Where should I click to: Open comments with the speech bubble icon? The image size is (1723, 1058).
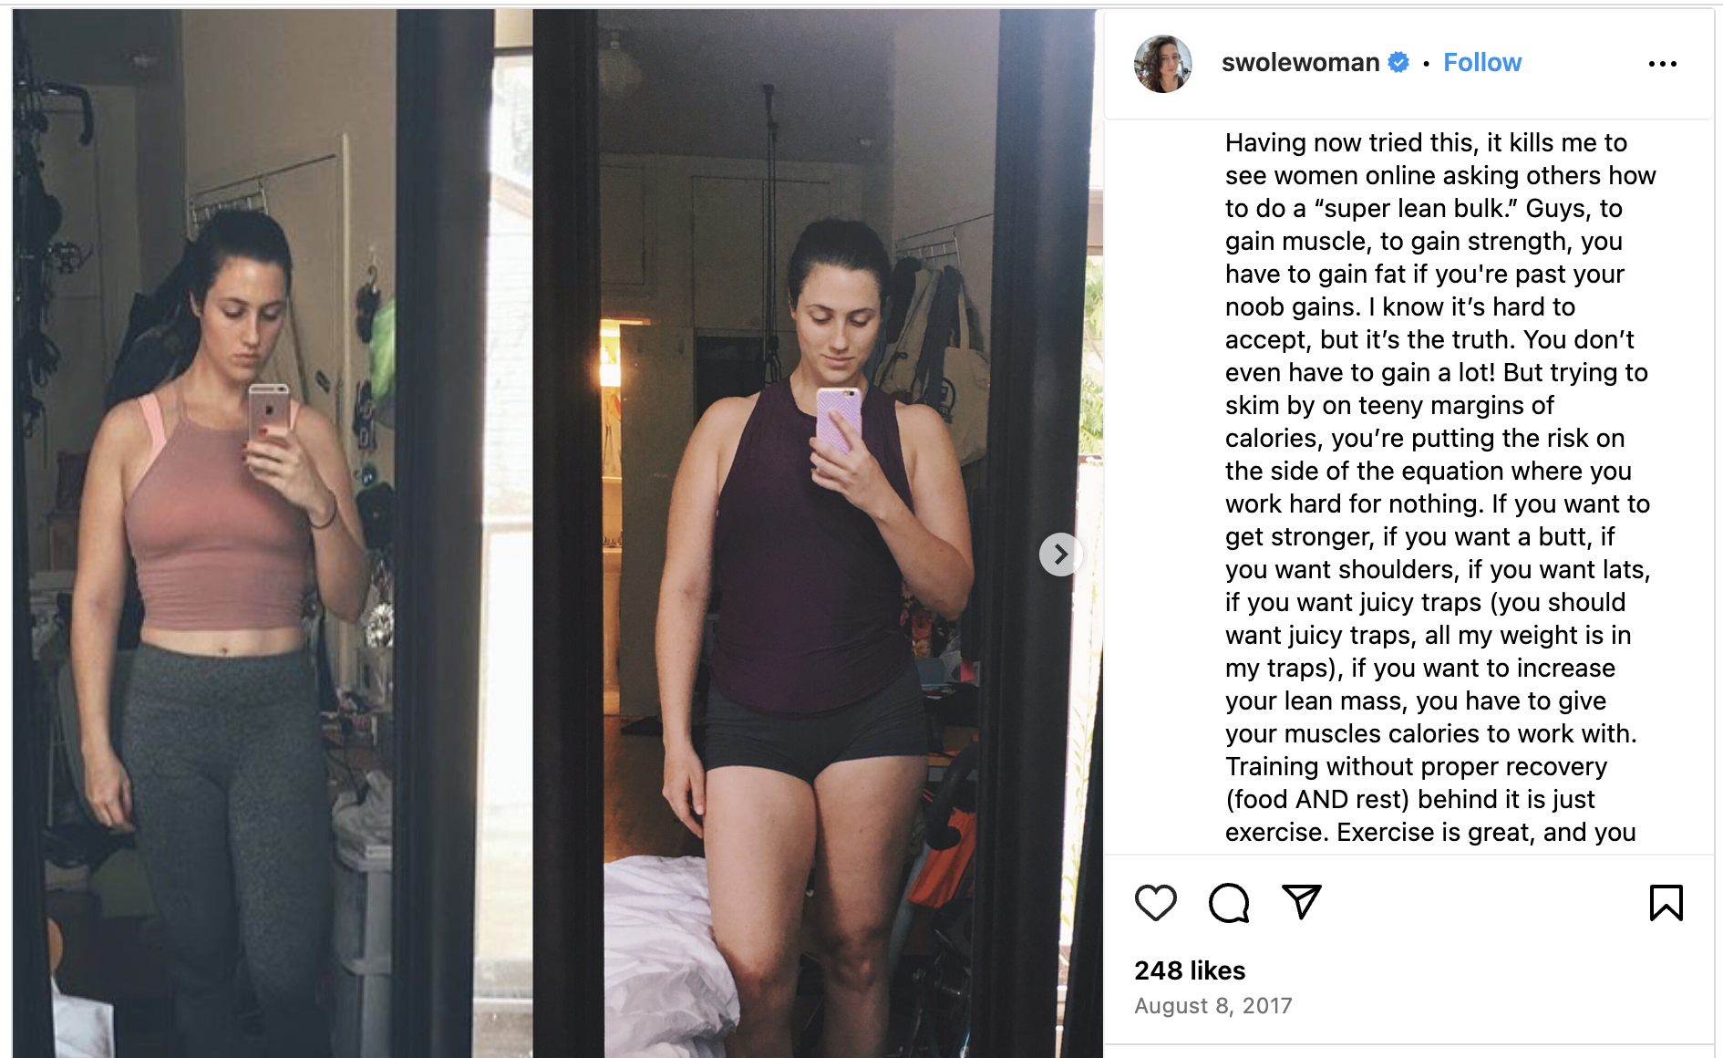(x=1229, y=903)
